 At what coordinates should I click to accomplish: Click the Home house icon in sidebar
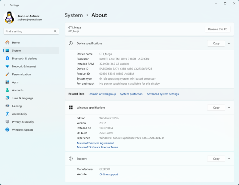7,43
